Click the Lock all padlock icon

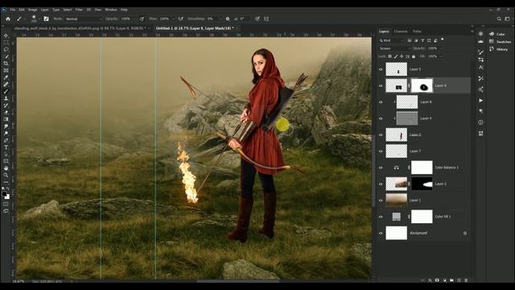pos(414,56)
